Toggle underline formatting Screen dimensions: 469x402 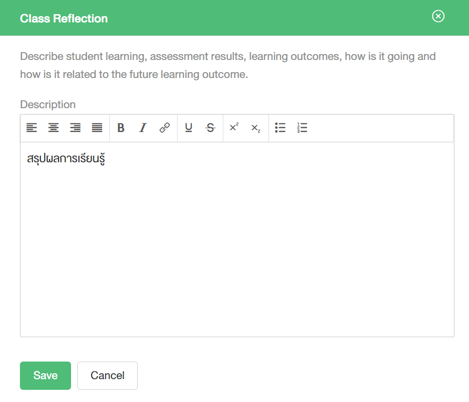click(x=188, y=128)
